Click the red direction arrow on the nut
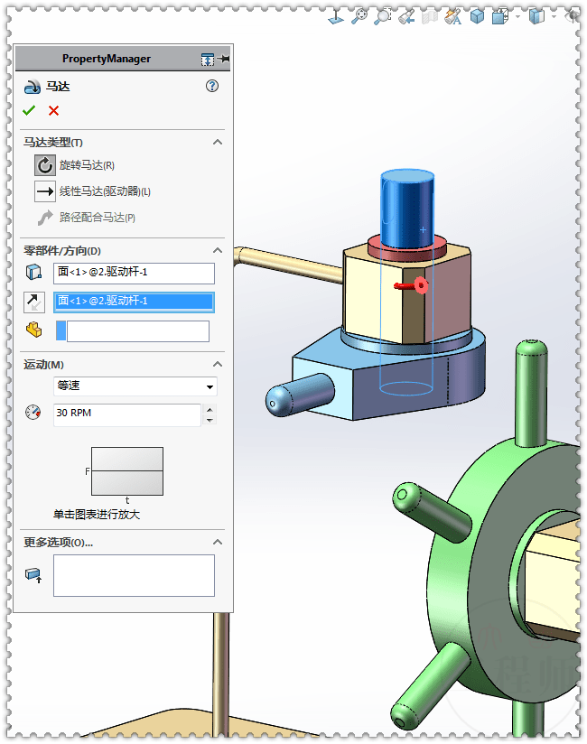This screenshot has height=744, width=587. [x=412, y=285]
